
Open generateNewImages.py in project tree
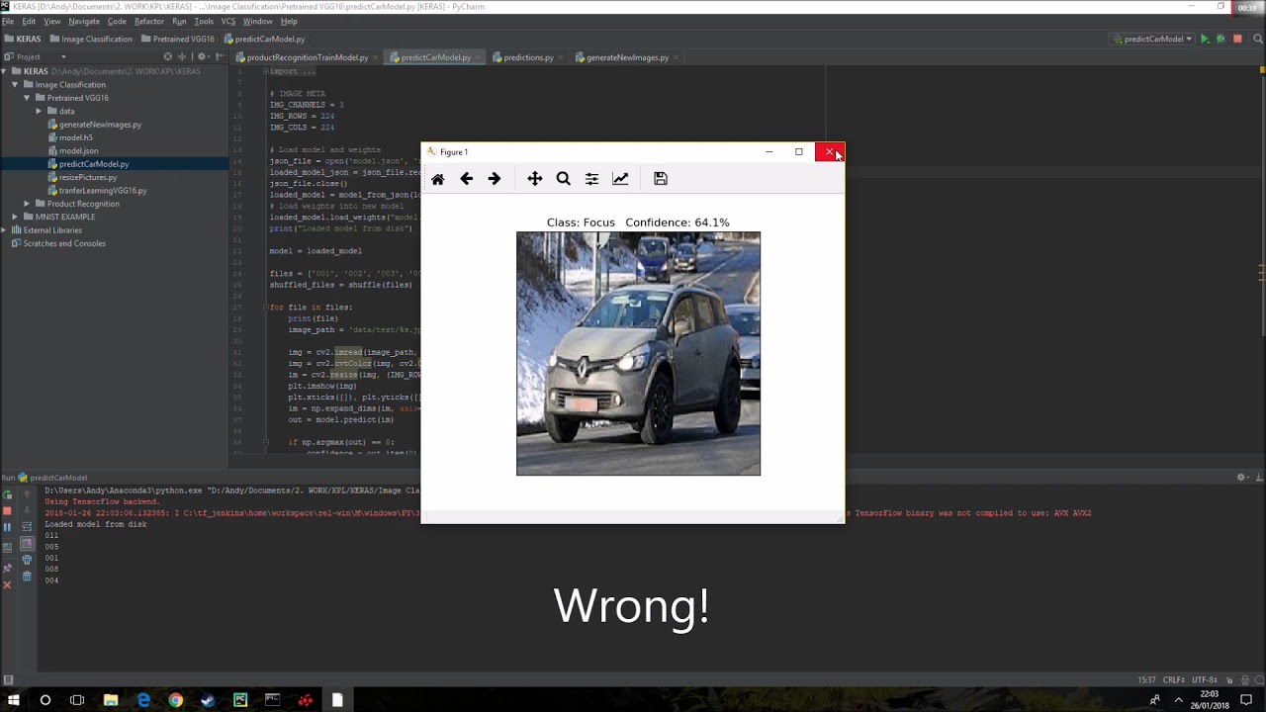(100, 125)
